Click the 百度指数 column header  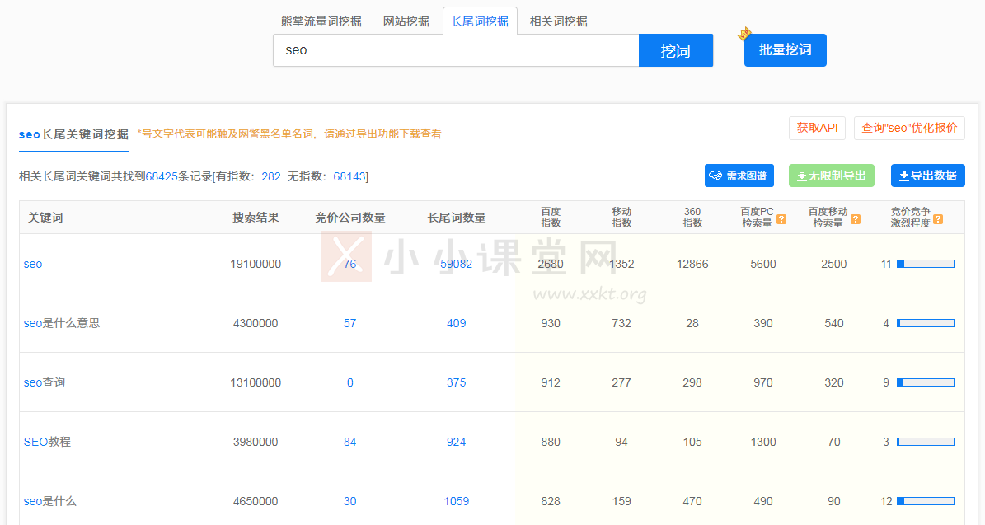(x=551, y=218)
